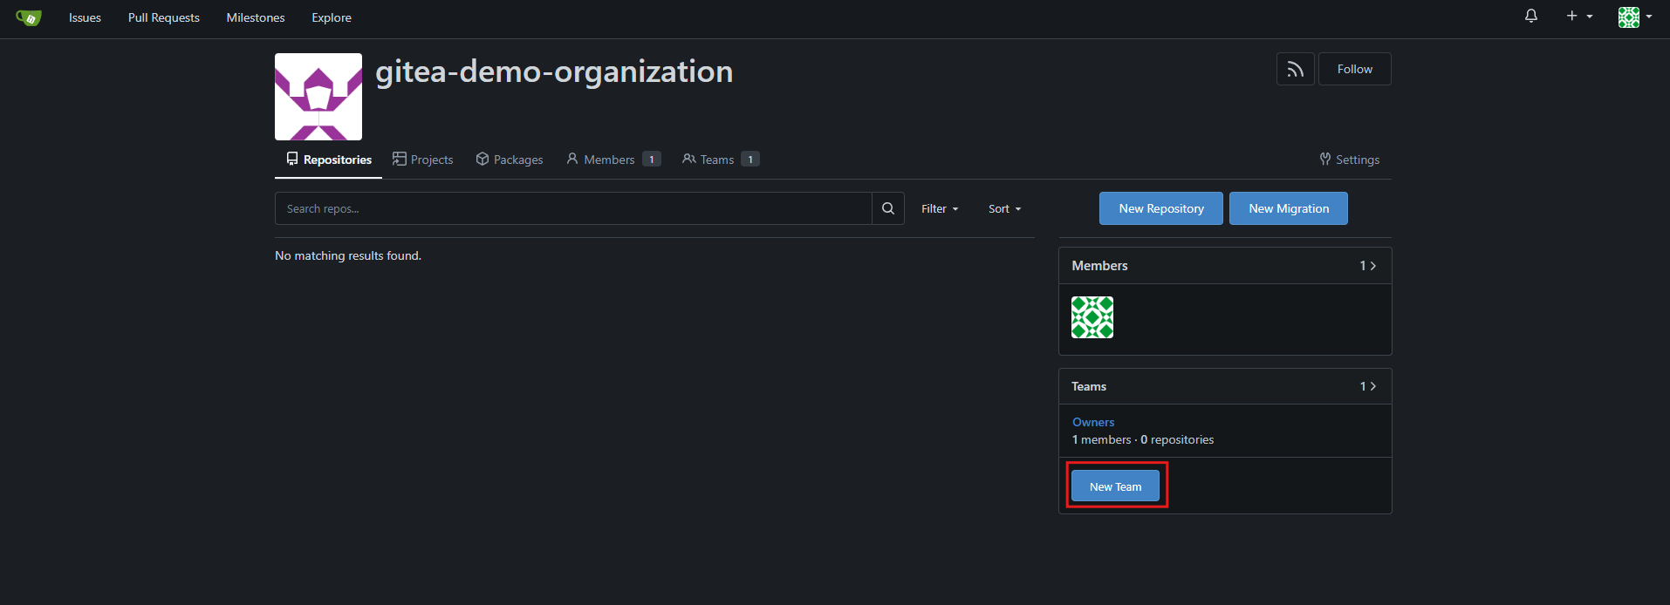1670x605 pixels.
Task: Click the search magnifier button
Action: tap(888, 208)
